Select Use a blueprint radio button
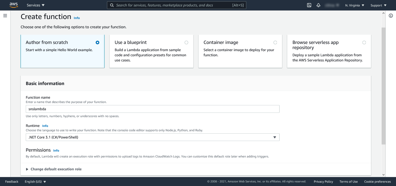Viewport: 396px width, 186px height. 186,42
